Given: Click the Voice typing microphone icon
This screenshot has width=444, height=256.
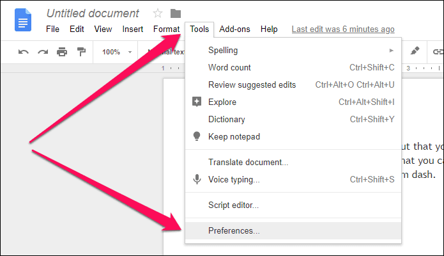Looking at the screenshot, I should [x=197, y=179].
